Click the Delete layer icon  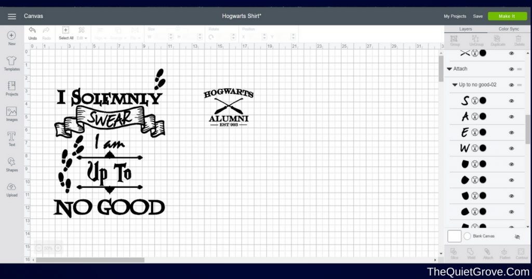pos(519,40)
